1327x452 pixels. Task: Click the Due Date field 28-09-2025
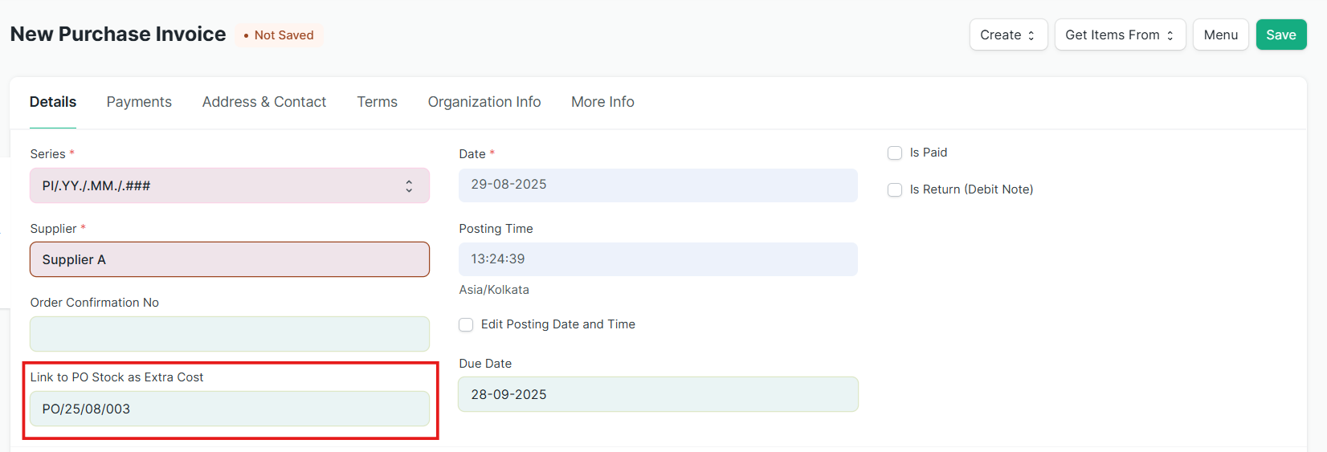658,394
